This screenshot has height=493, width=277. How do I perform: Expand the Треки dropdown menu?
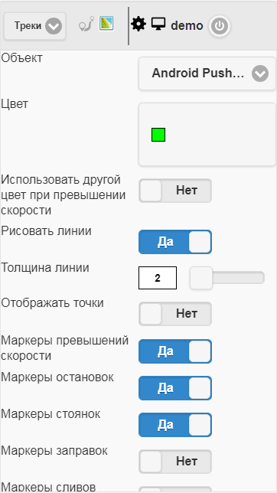(35, 26)
